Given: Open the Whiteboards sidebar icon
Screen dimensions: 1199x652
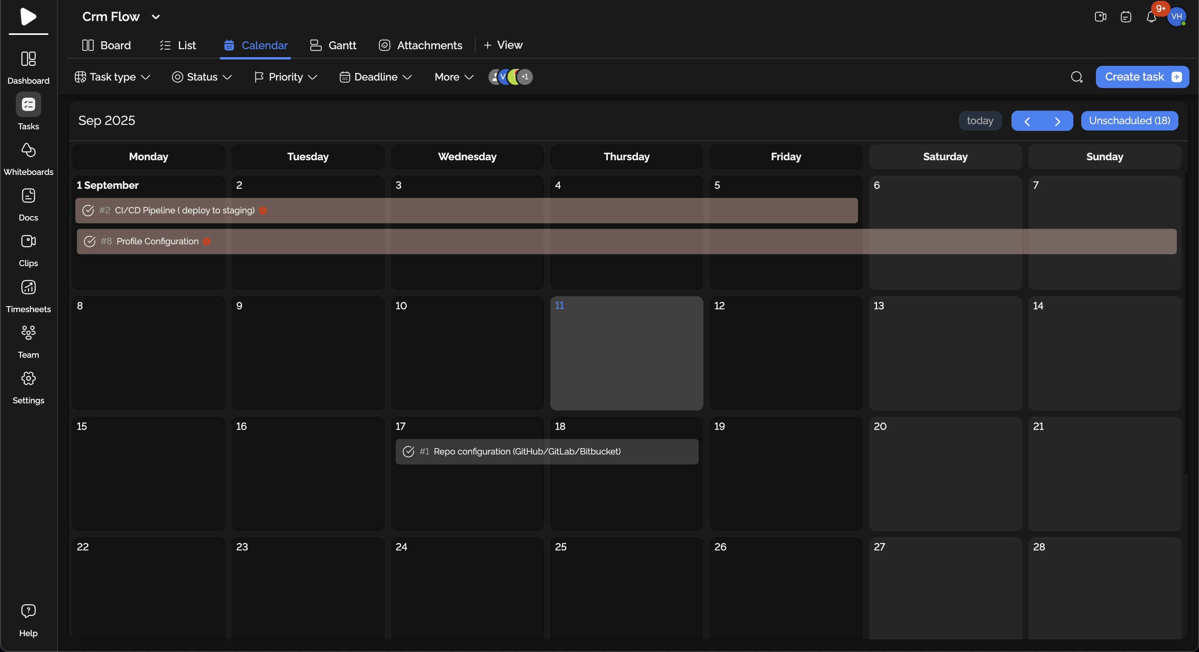Looking at the screenshot, I should click(x=29, y=150).
